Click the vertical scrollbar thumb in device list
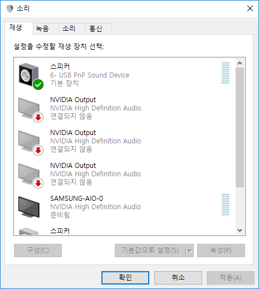Image resolution: width=259 pixels, height=289 pixels. (240, 128)
